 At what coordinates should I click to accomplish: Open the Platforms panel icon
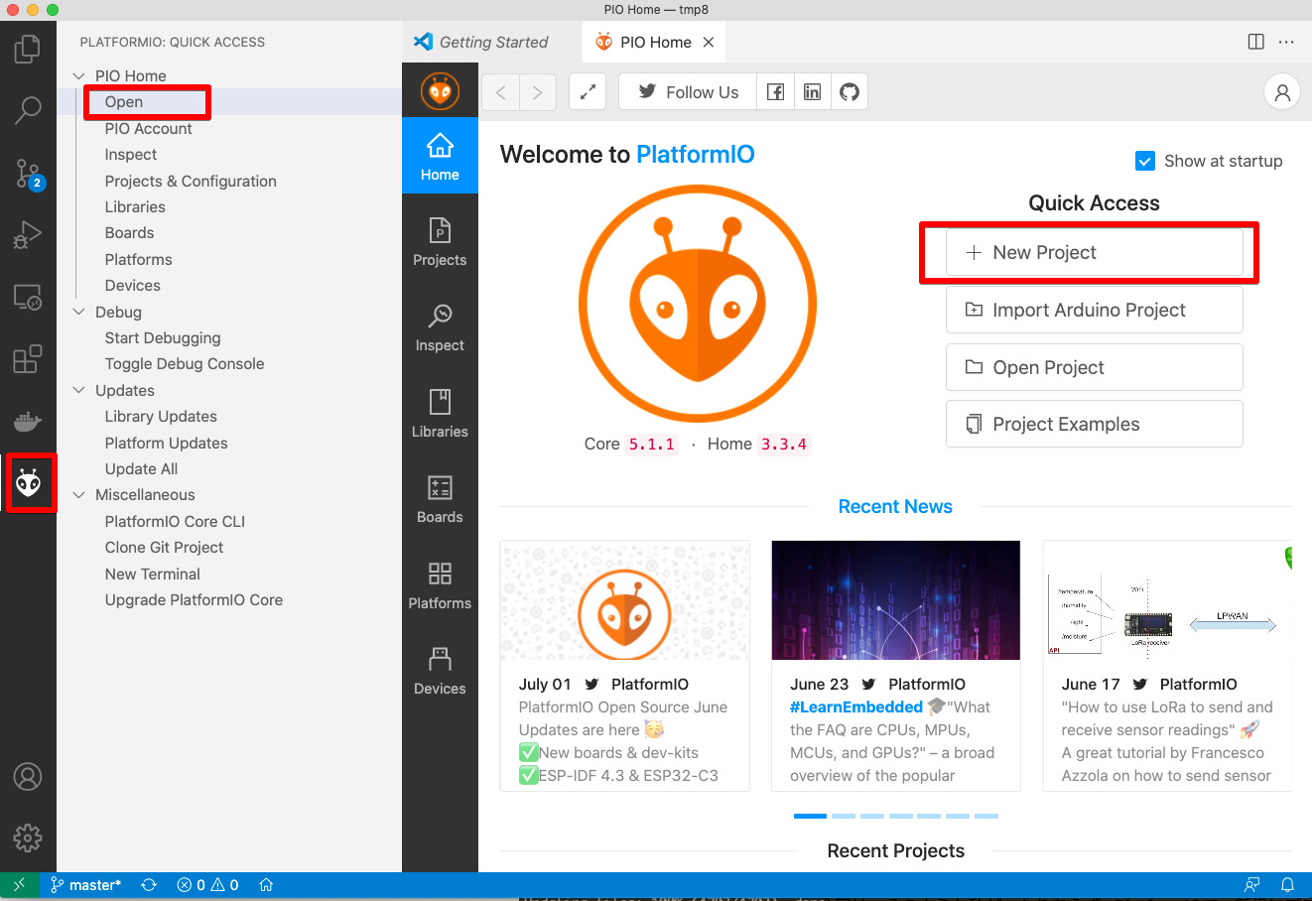pos(440,583)
